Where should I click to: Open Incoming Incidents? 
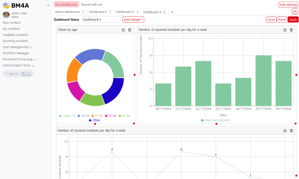click(x=15, y=41)
